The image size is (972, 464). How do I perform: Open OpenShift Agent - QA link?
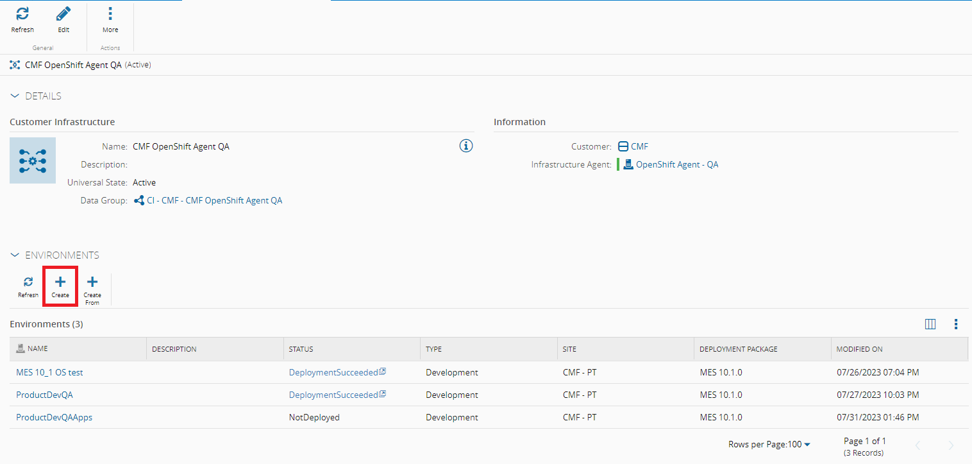point(676,164)
